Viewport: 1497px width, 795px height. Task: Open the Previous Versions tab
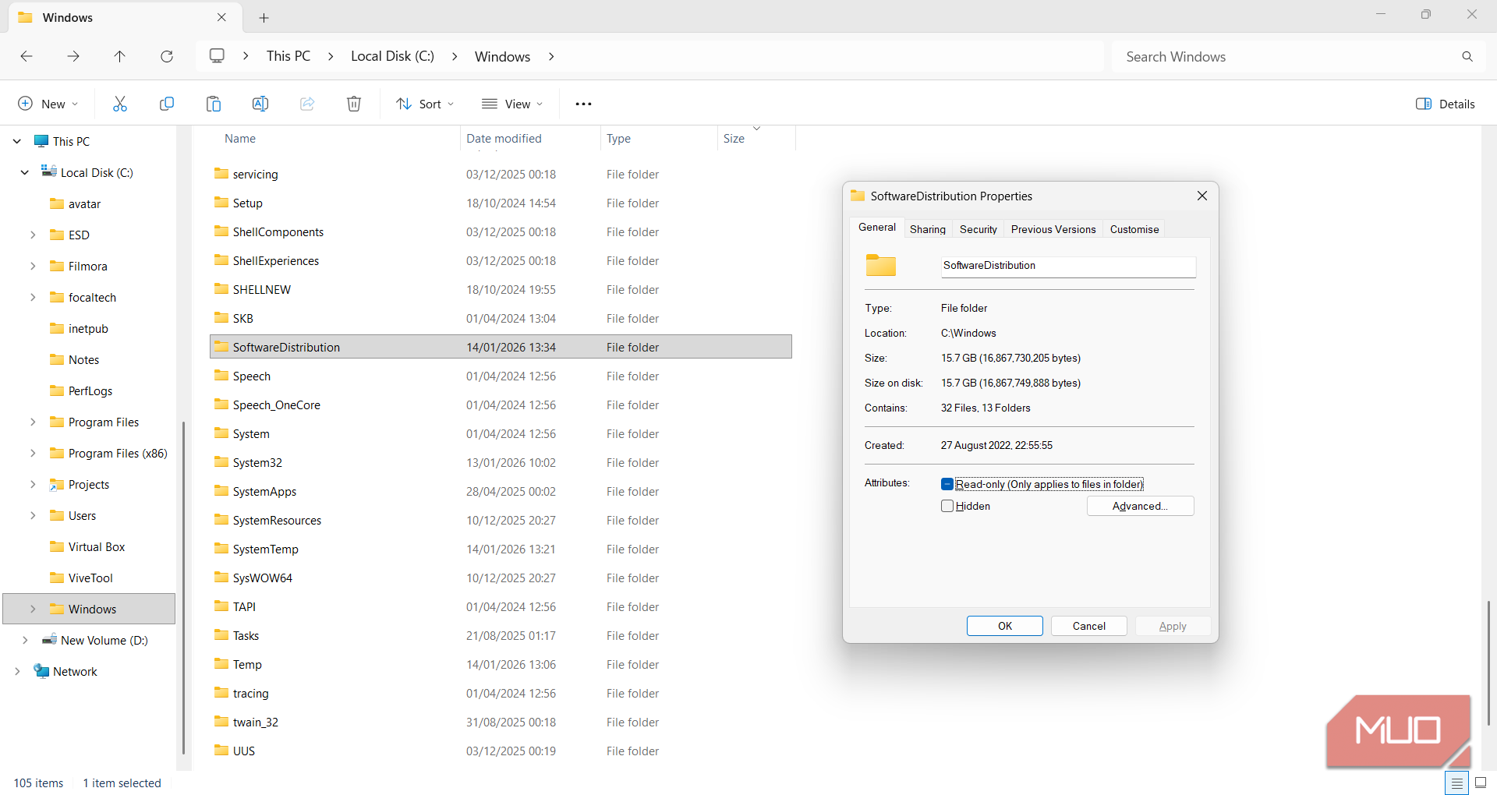tap(1053, 229)
